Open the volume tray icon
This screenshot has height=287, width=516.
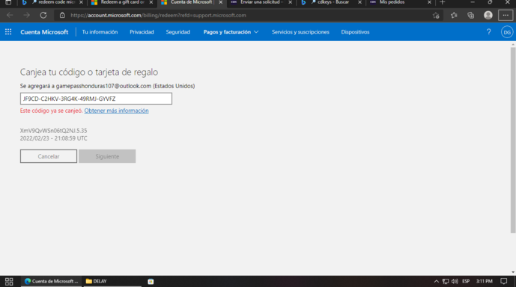tap(455, 282)
